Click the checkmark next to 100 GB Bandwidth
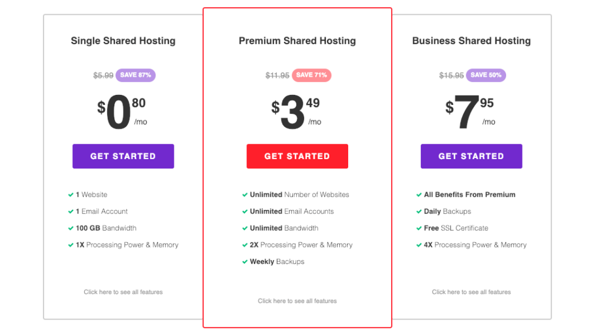The height and width of the screenshot is (336, 601). [x=71, y=228]
